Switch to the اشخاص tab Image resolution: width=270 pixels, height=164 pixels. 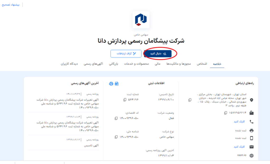(x=202, y=64)
